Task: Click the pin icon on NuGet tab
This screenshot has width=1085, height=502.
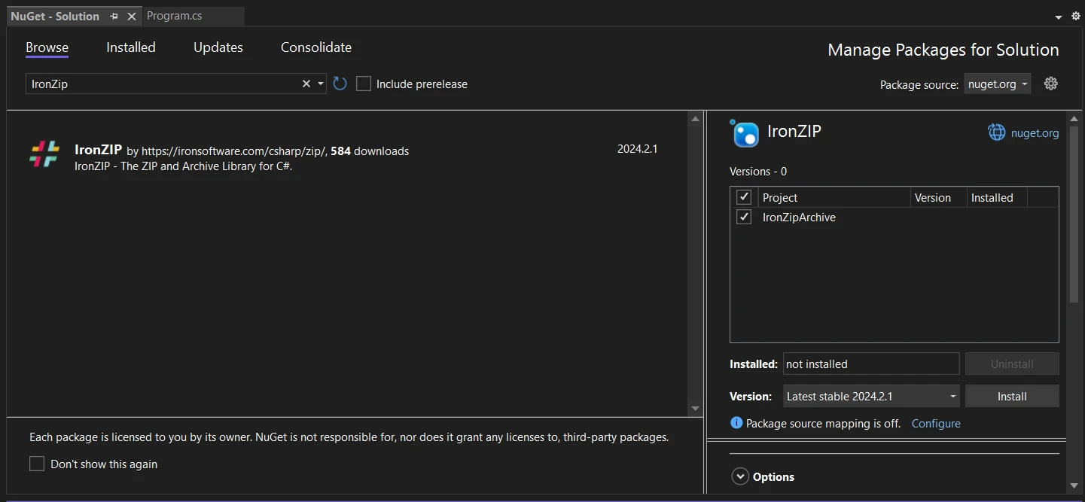Action: [114, 16]
